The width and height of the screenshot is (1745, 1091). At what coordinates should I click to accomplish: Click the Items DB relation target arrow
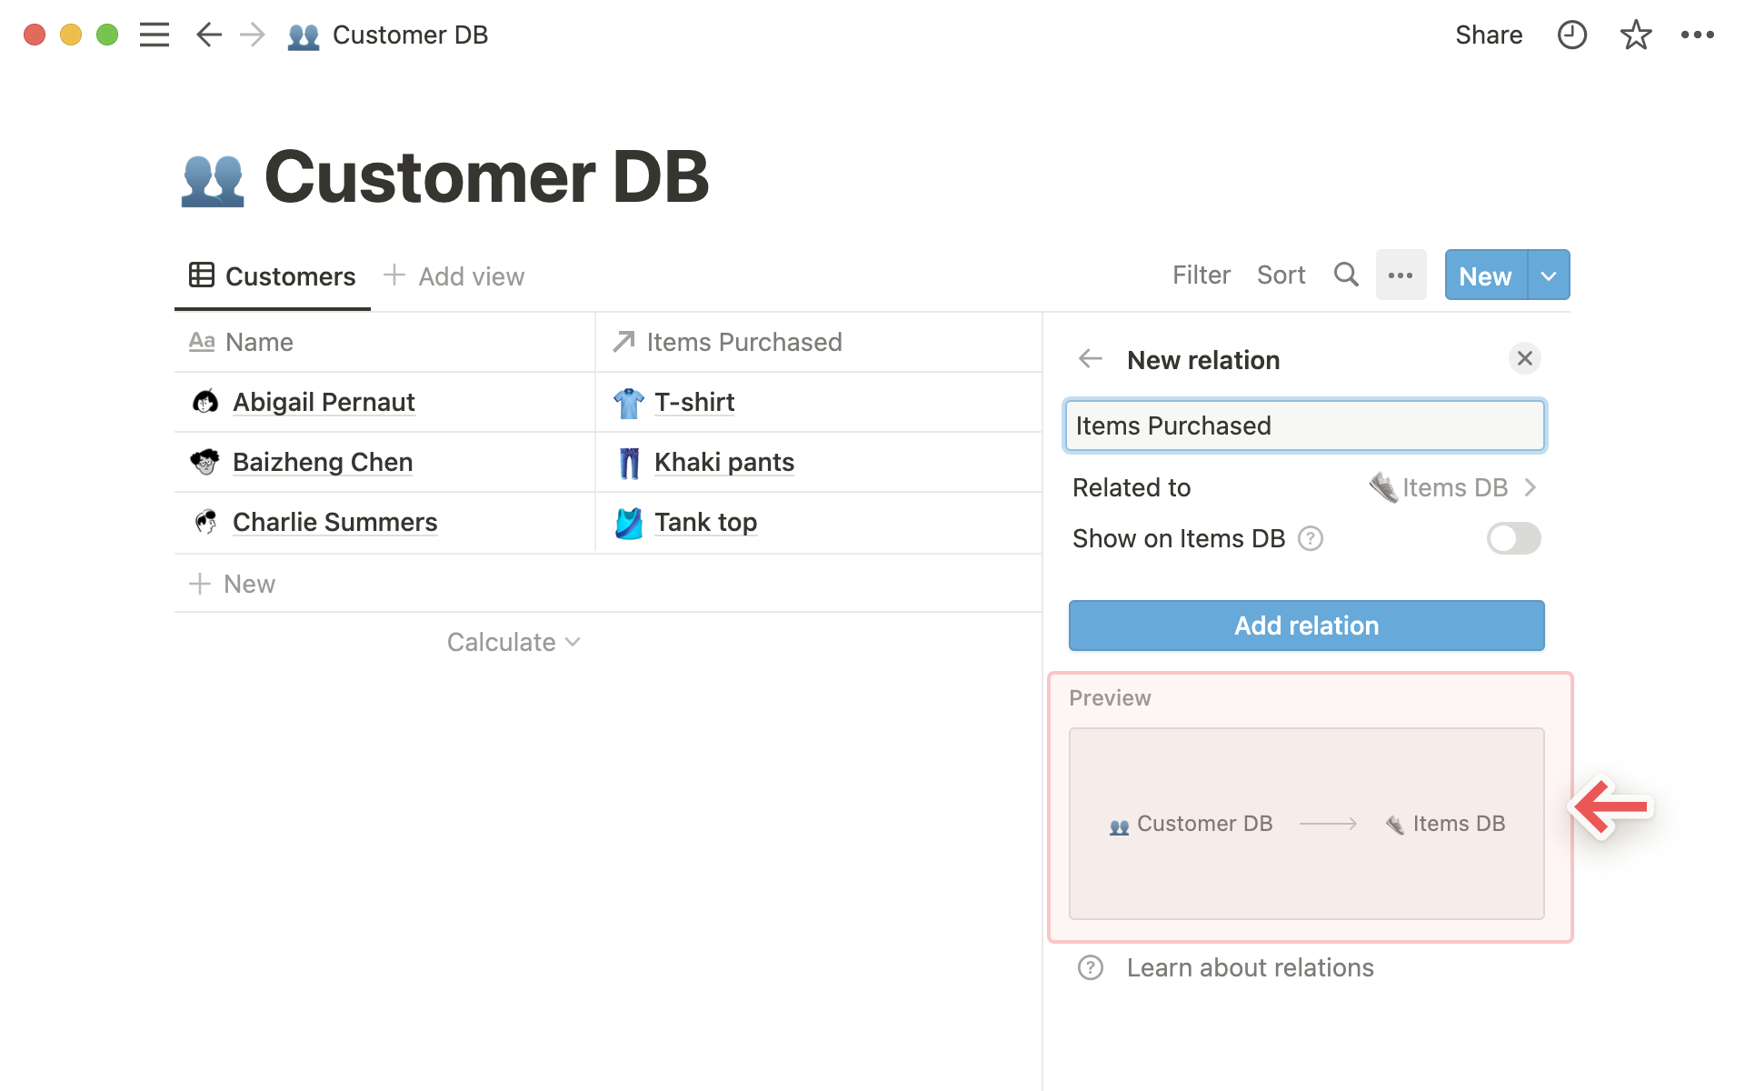(1531, 487)
